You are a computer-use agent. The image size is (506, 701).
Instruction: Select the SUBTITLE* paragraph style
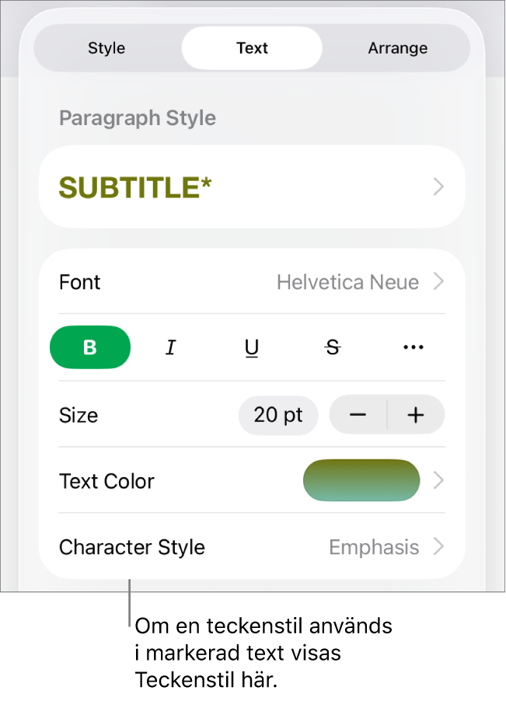(x=133, y=187)
